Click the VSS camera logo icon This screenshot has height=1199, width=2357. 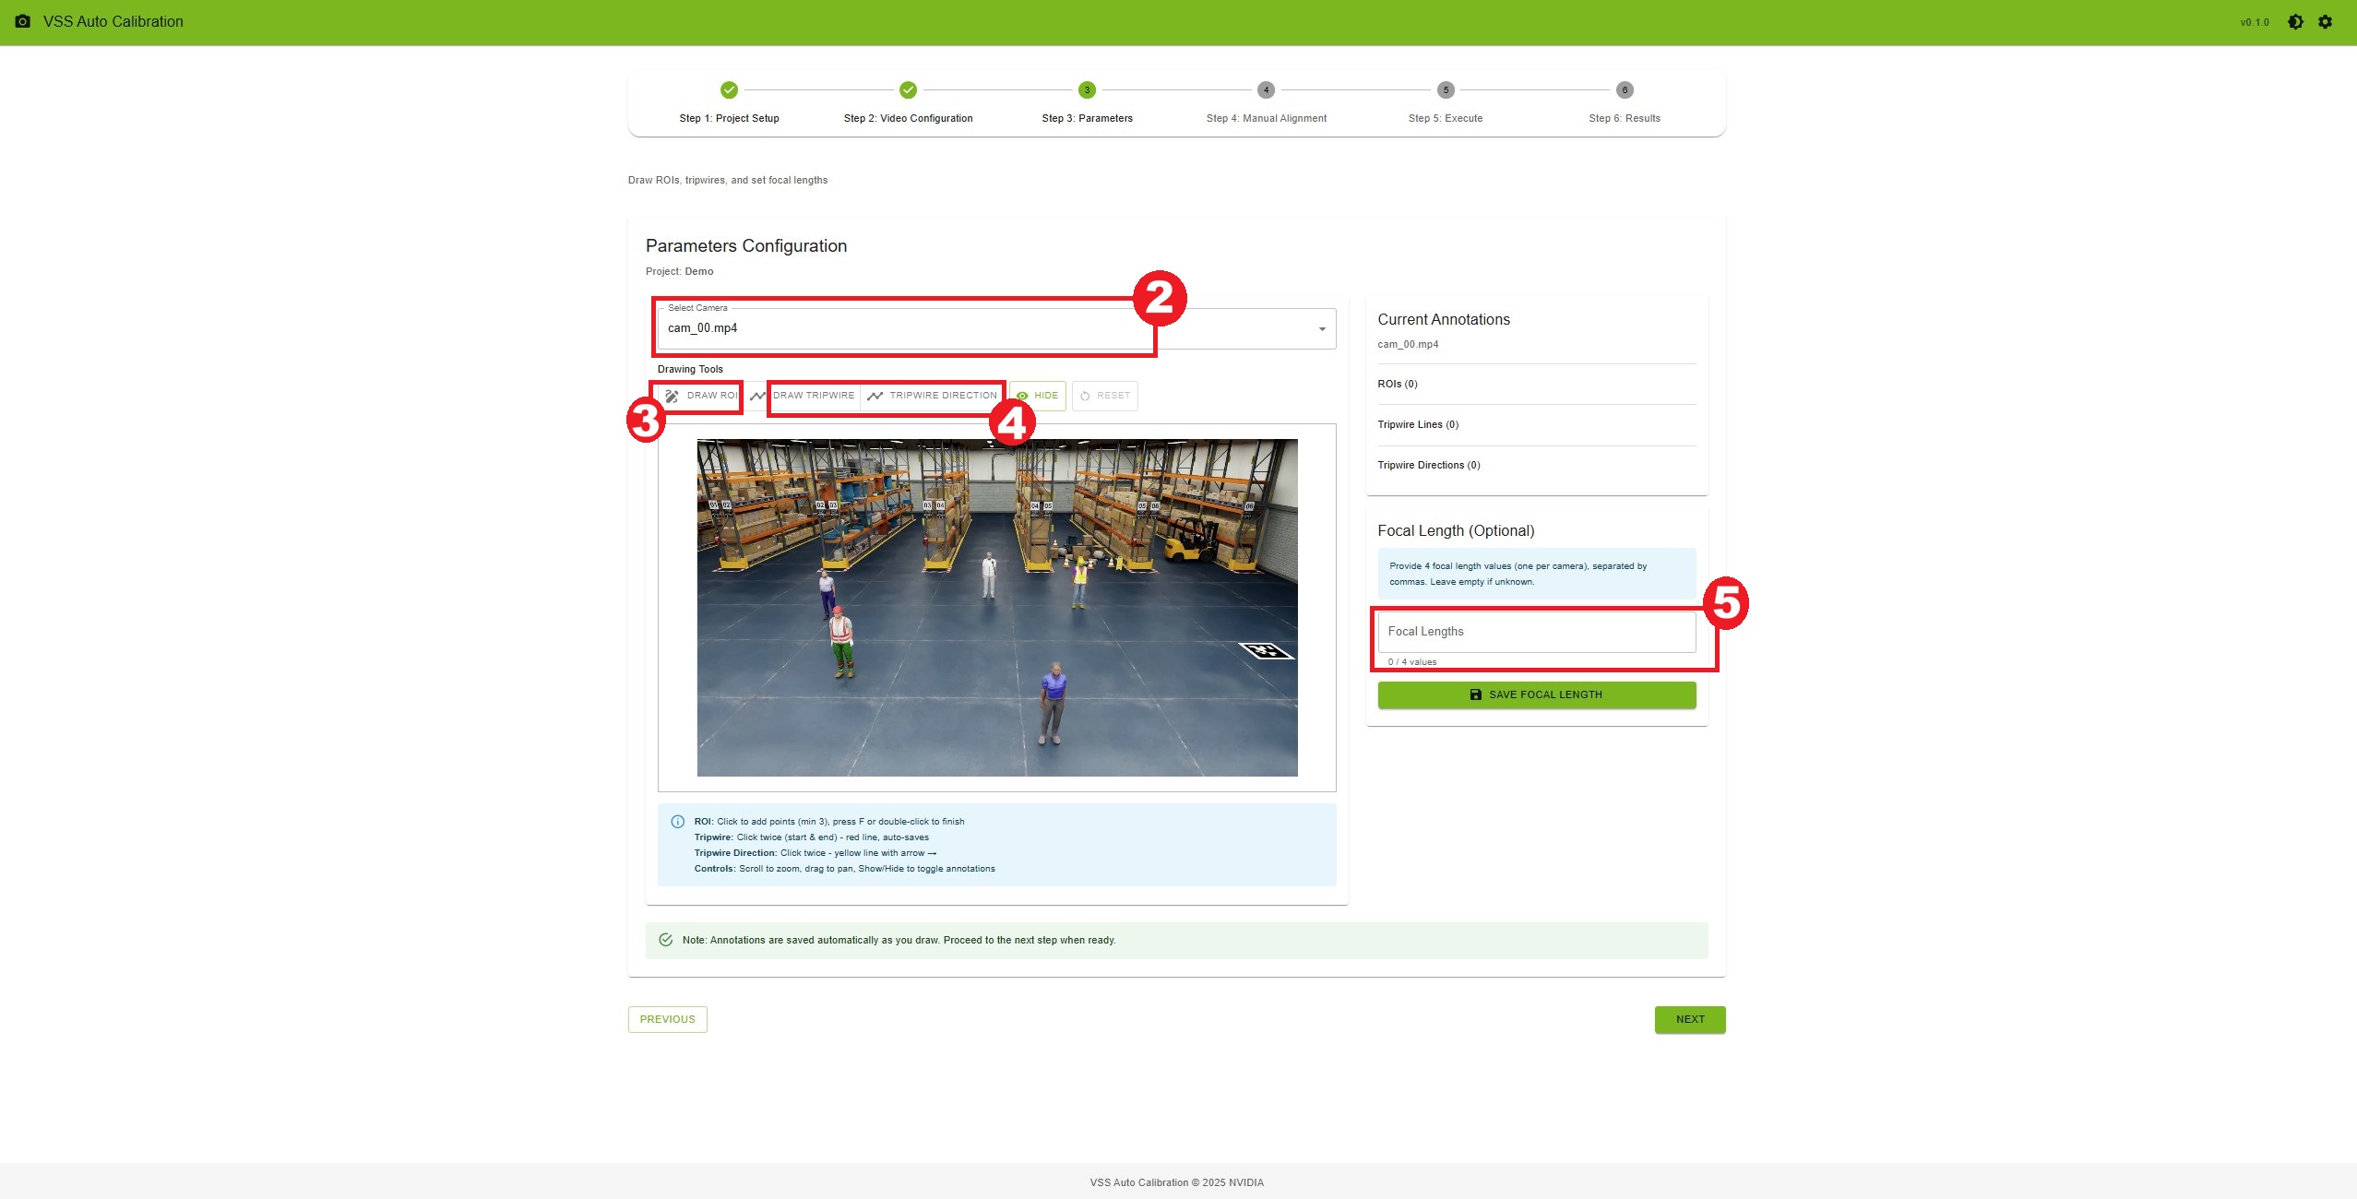[x=23, y=21]
